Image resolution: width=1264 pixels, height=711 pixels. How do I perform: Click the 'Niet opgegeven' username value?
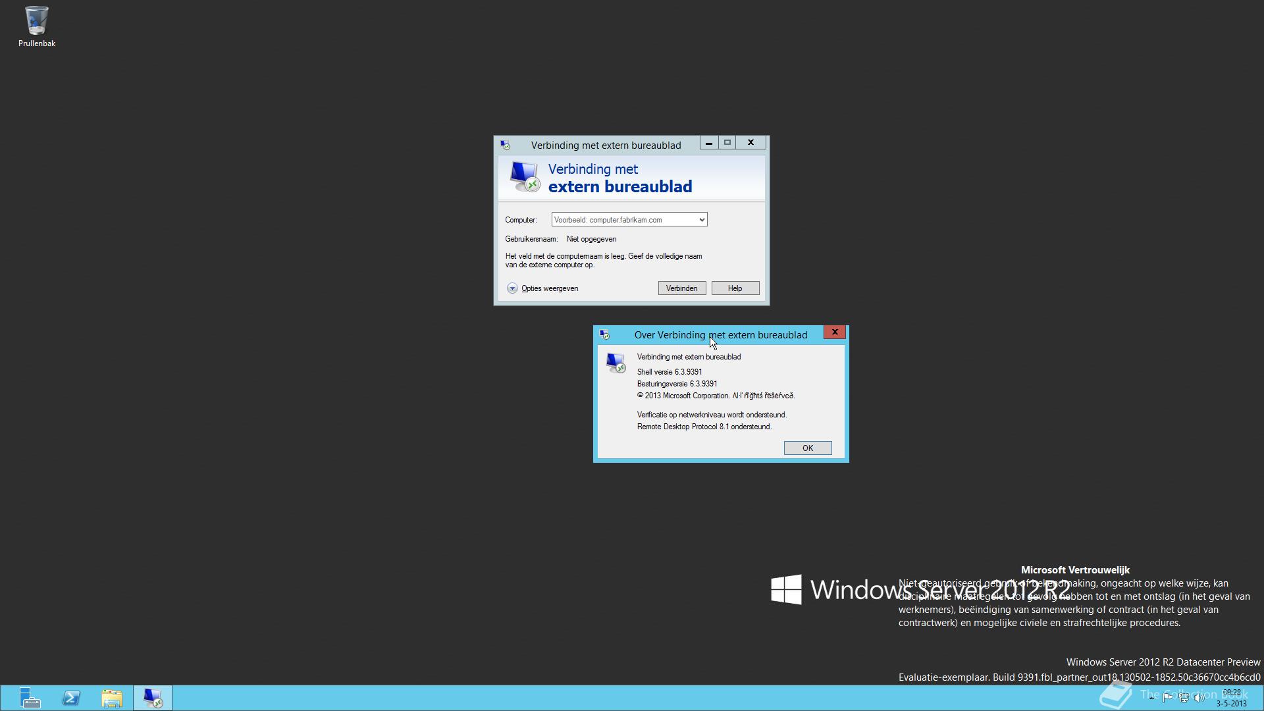(591, 239)
